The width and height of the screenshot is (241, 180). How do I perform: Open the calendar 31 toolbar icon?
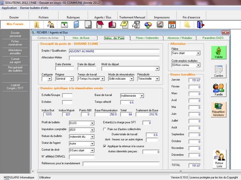coord(172,25)
